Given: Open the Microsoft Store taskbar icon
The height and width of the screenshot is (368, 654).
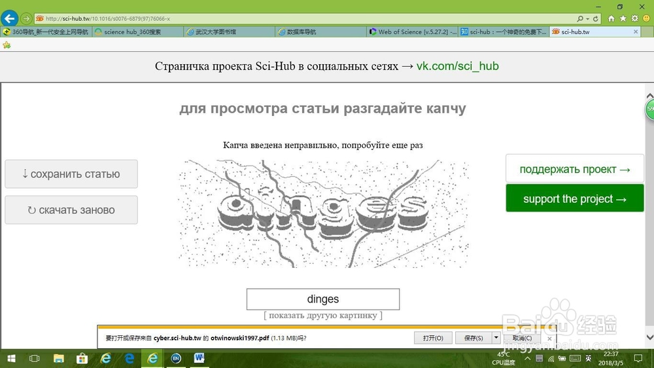Looking at the screenshot, I should [x=82, y=358].
